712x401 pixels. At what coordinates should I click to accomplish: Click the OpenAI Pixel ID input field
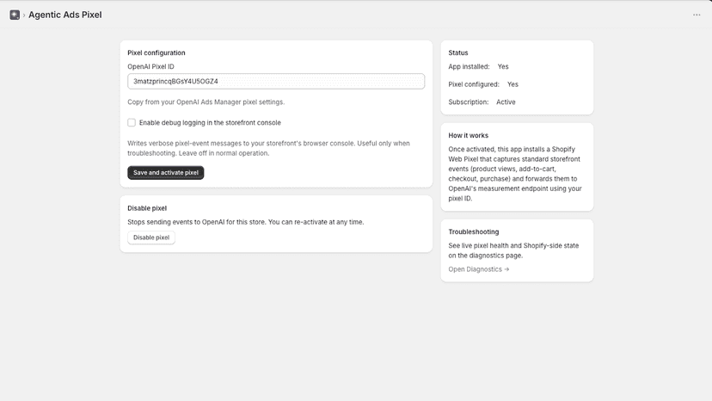coord(276,82)
